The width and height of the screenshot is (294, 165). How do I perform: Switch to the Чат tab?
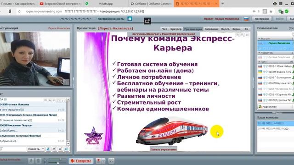click(164, 29)
